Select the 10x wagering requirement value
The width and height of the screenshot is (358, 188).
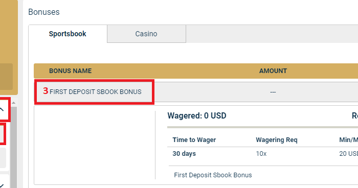pyautogui.click(x=261, y=154)
